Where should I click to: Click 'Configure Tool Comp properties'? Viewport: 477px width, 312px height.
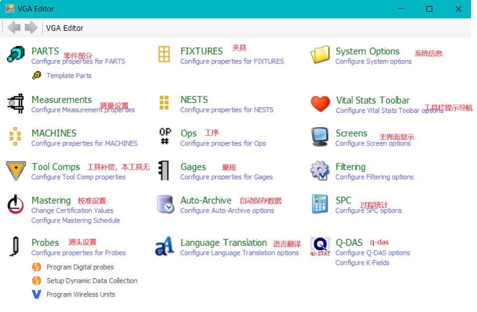78,177
